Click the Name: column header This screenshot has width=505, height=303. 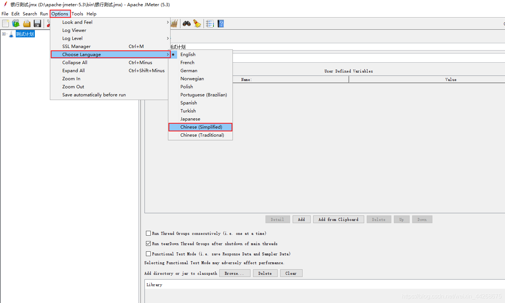pos(247,80)
